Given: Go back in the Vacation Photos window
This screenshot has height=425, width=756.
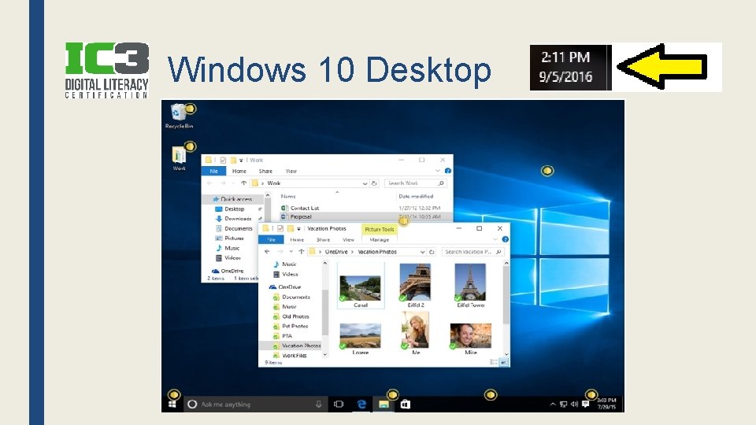Looking at the screenshot, I should [x=267, y=252].
